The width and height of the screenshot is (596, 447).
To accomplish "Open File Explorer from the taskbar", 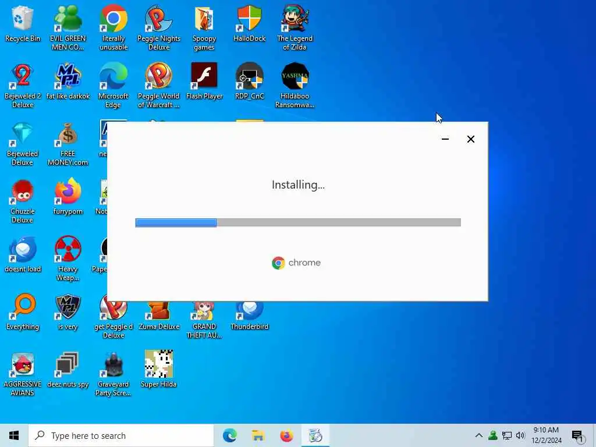I will [258, 435].
